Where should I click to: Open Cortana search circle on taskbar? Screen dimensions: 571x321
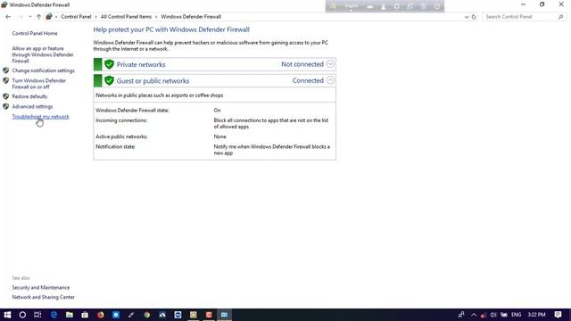click(x=22, y=315)
